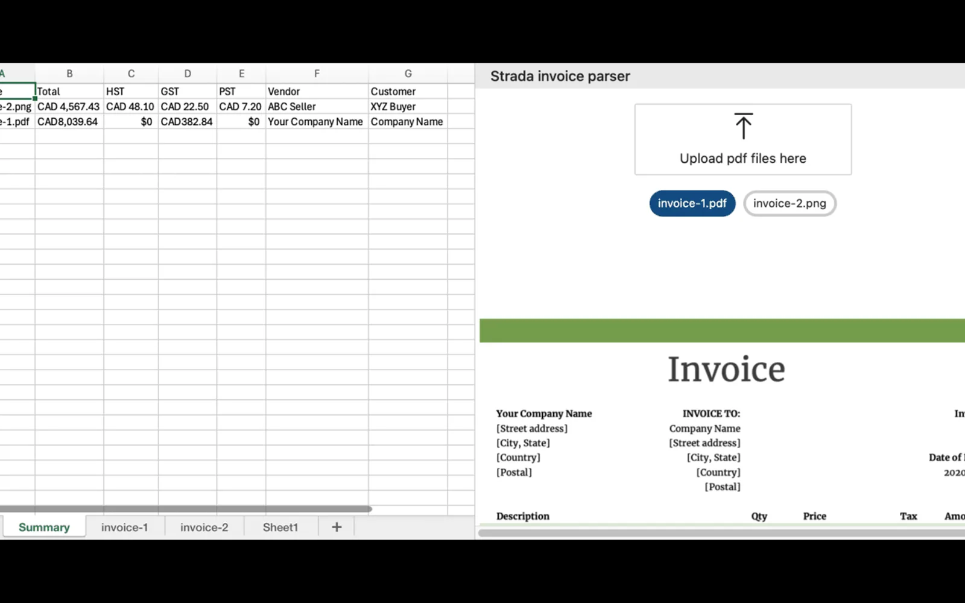
Task: Switch to the Sheet1 tab
Action: tap(280, 527)
